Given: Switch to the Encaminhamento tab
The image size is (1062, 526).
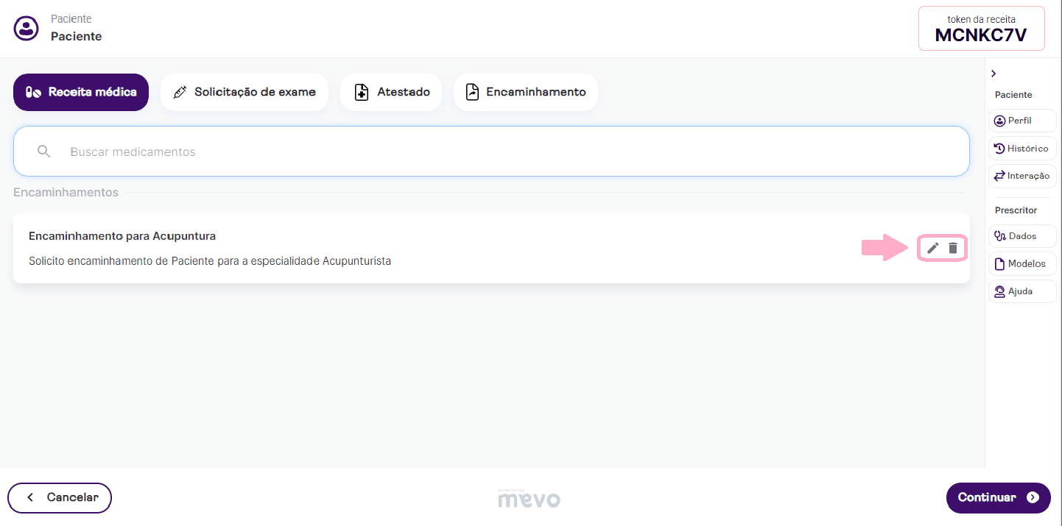Looking at the screenshot, I should [x=525, y=92].
